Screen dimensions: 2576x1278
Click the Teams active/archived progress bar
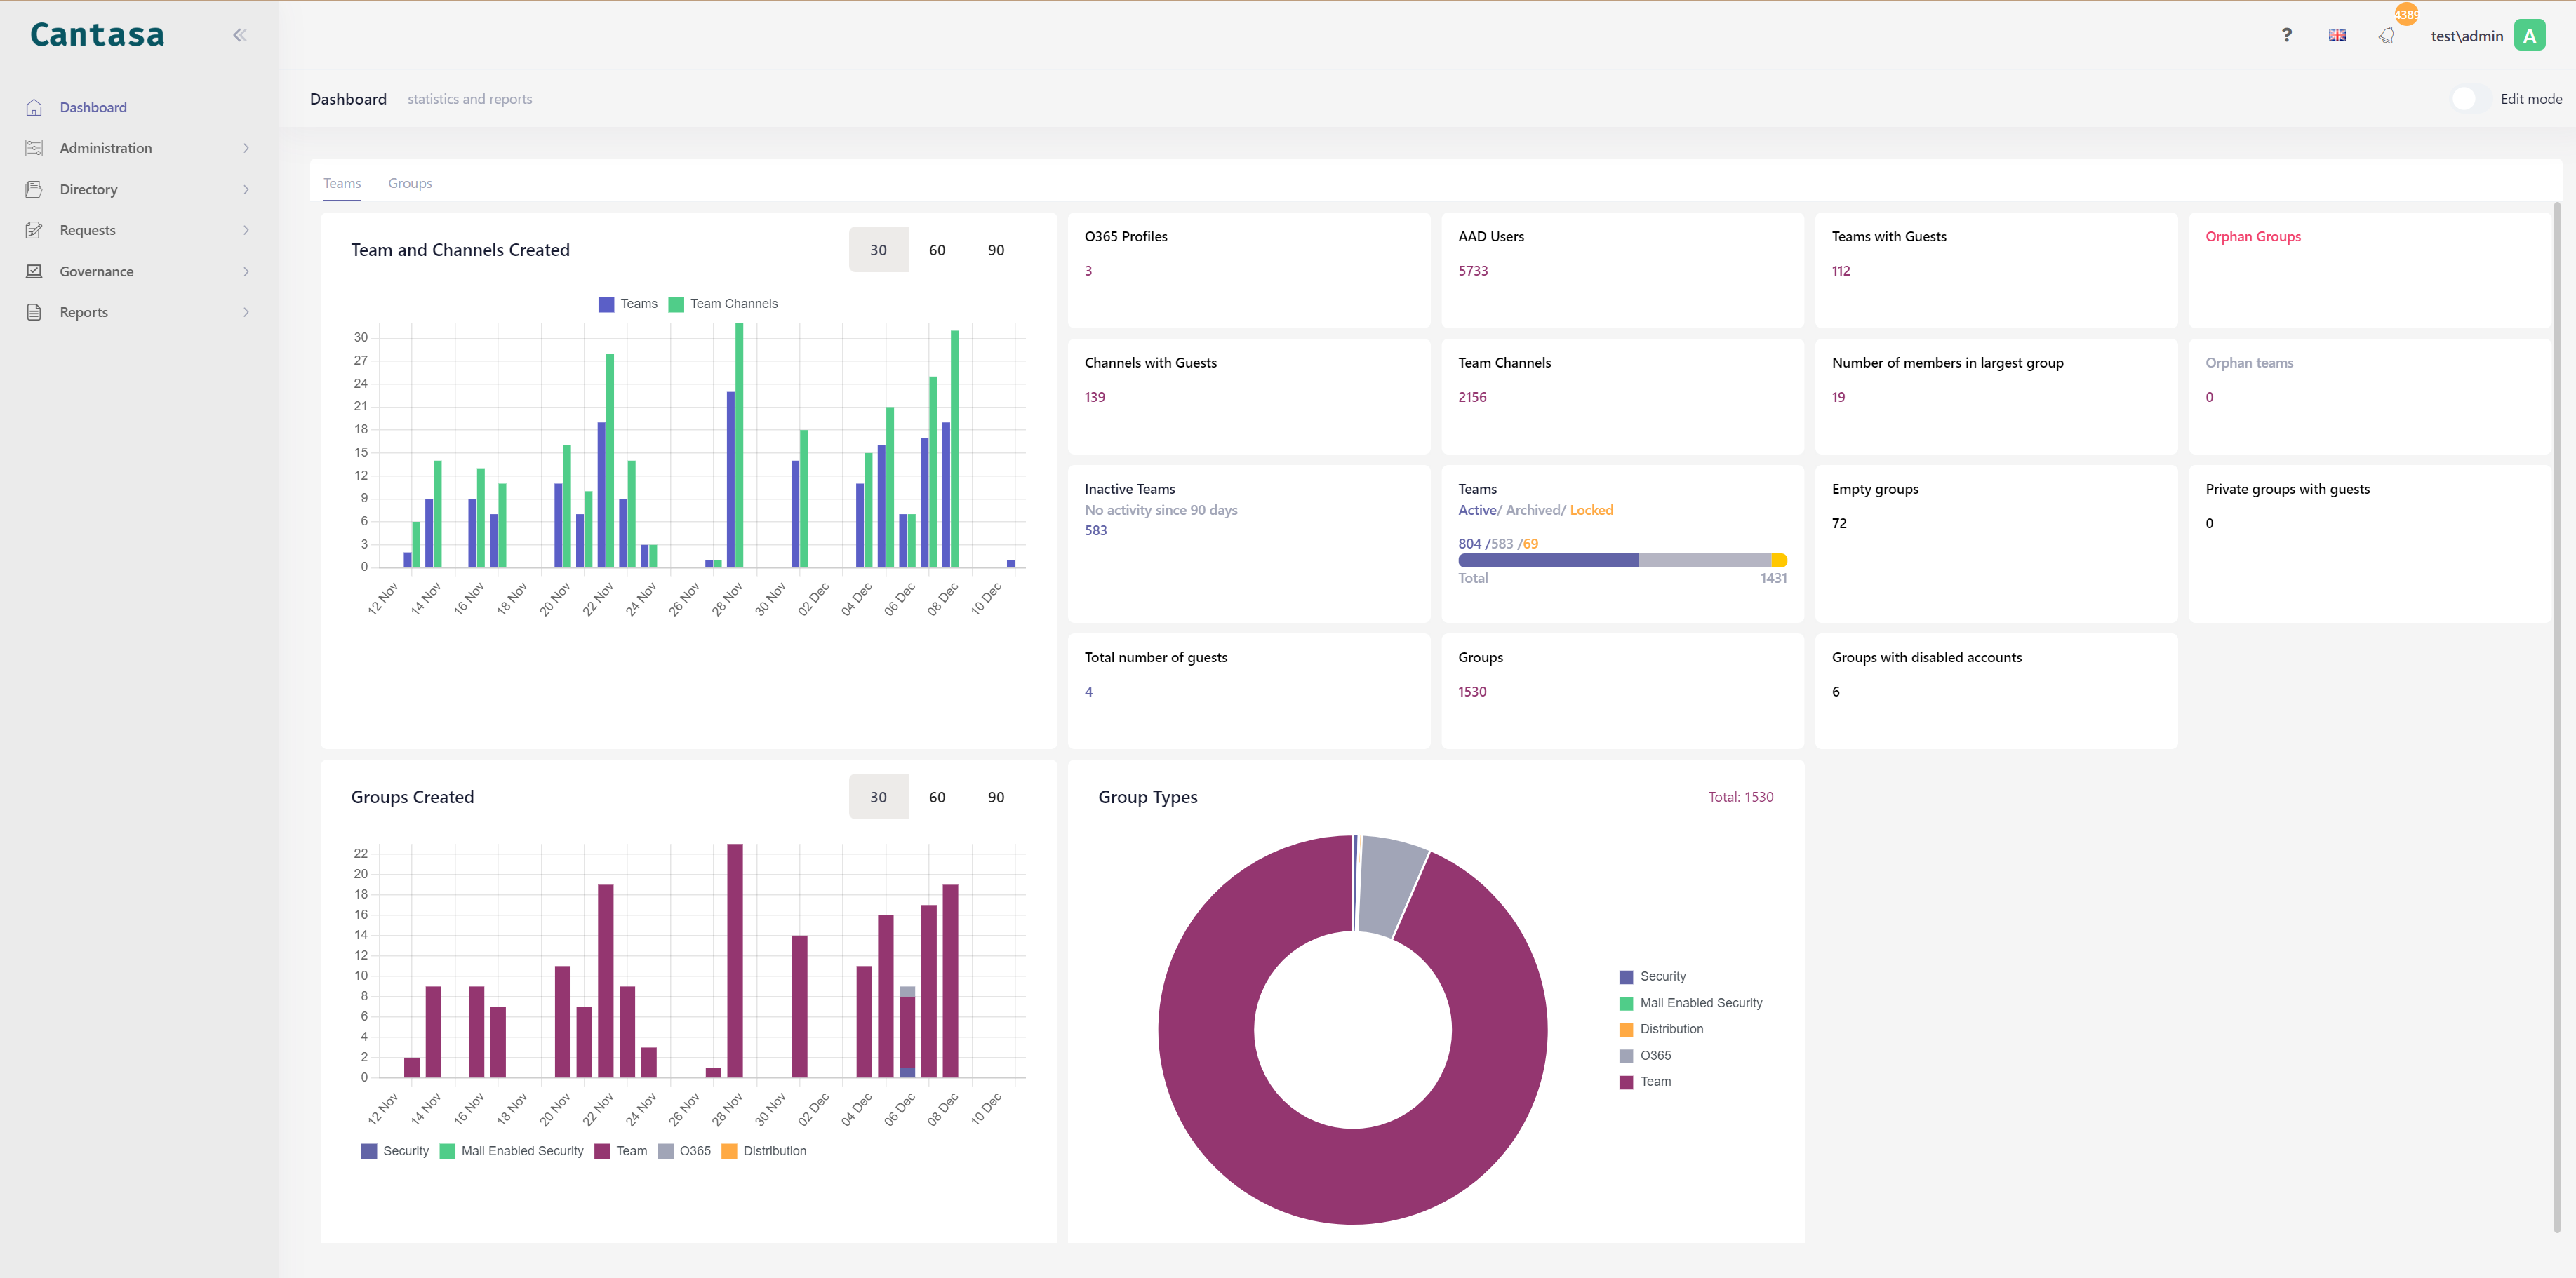click(1621, 560)
